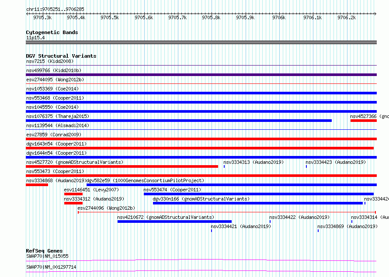Open variant esv27859 (Conrad2009)
389x277 pixels.
pyautogui.click(x=54, y=135)
